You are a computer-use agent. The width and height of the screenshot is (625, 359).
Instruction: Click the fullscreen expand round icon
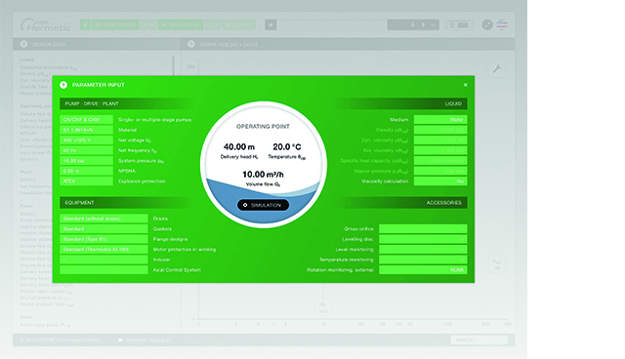coord(487,24)
